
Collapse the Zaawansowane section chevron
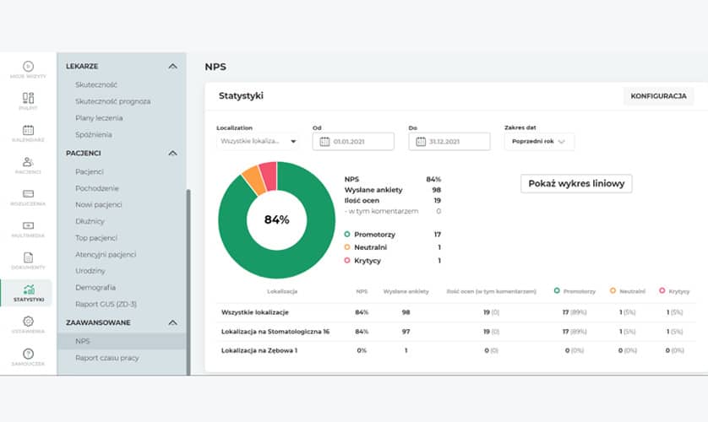[x=172, y=322]
